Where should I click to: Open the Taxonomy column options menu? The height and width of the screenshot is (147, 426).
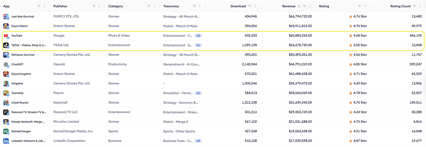pyautogui.click(x=200, y=6)
